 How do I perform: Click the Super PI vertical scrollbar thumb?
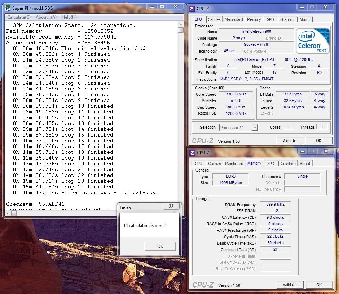tap(181, 30)
